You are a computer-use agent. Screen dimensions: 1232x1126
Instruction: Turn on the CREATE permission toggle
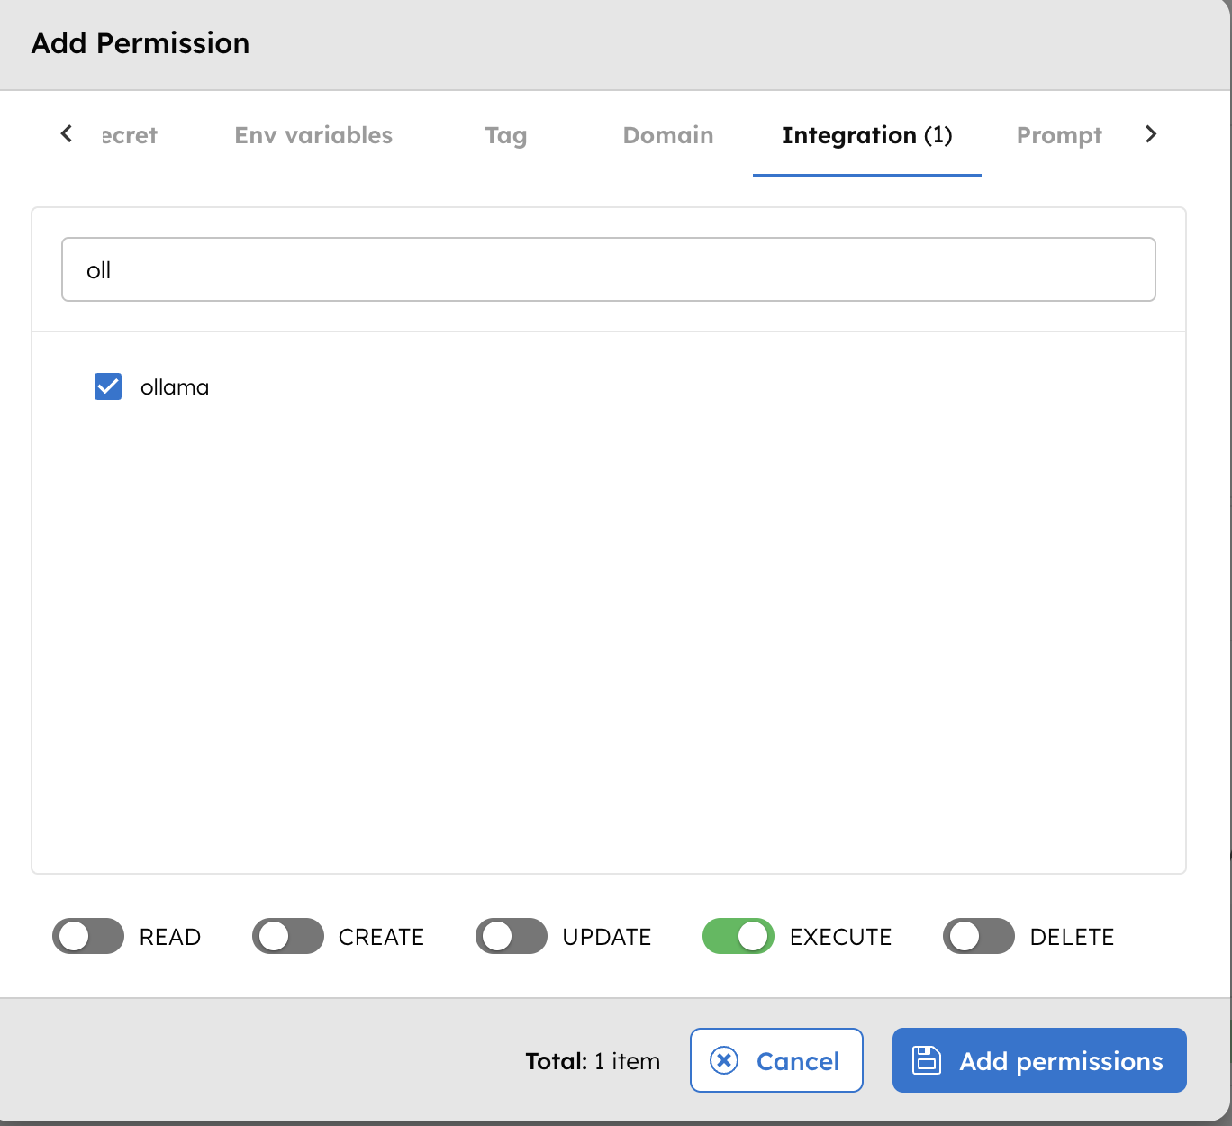pos(288,936)
